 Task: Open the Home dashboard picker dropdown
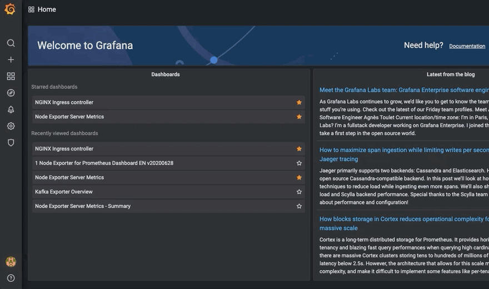coord(47,9)
